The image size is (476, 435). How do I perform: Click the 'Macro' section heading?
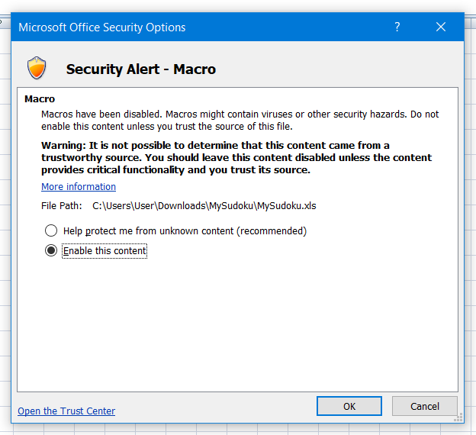tap(40, 98)
